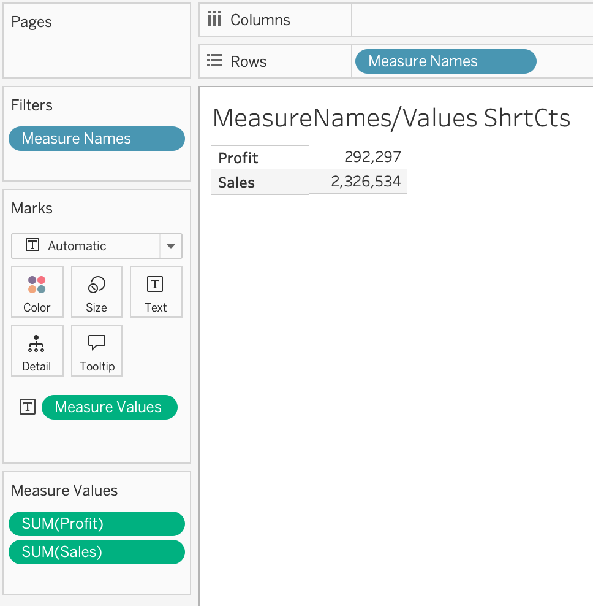This screenshot has height=606, width=593.
Task: Click the worksheet title MeasureNames/Values ShrtCts
Action: pos(391,118)
